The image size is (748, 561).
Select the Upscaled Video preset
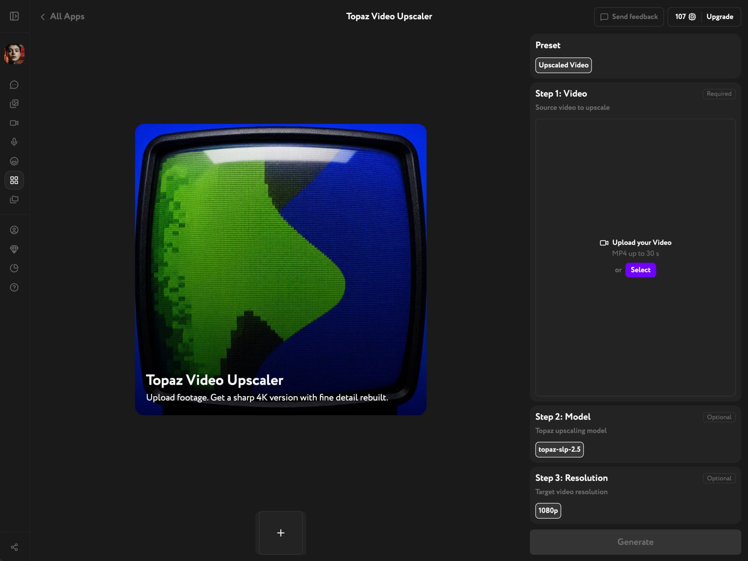(x=563, y=65)
